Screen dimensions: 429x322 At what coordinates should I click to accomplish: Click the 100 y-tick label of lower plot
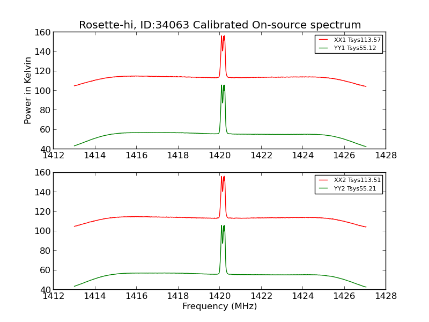point(42,231)
